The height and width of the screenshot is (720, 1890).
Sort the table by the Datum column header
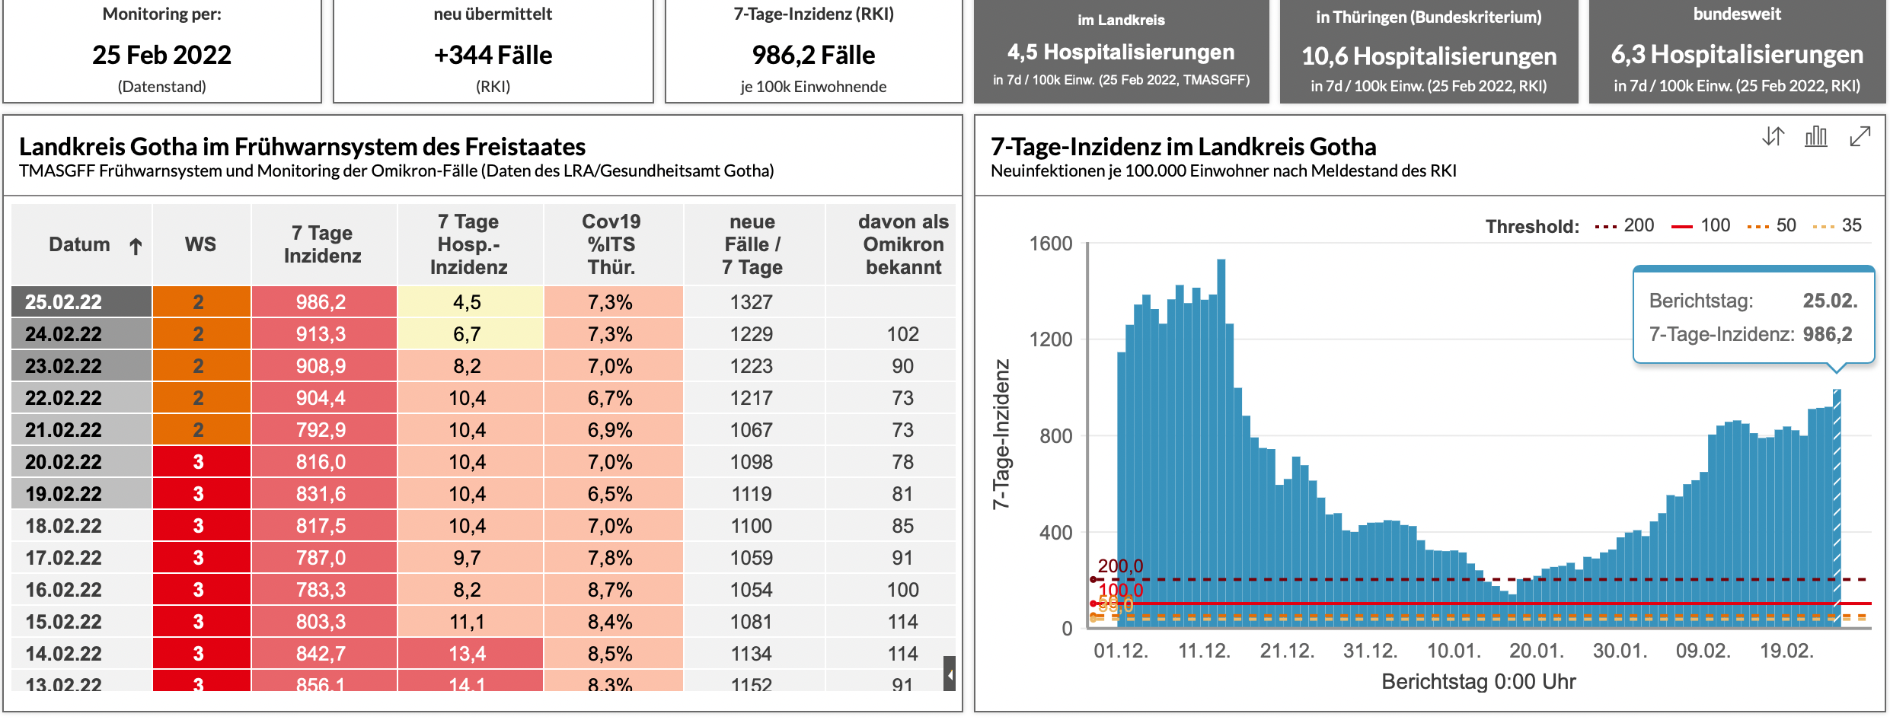click(82, 244)
